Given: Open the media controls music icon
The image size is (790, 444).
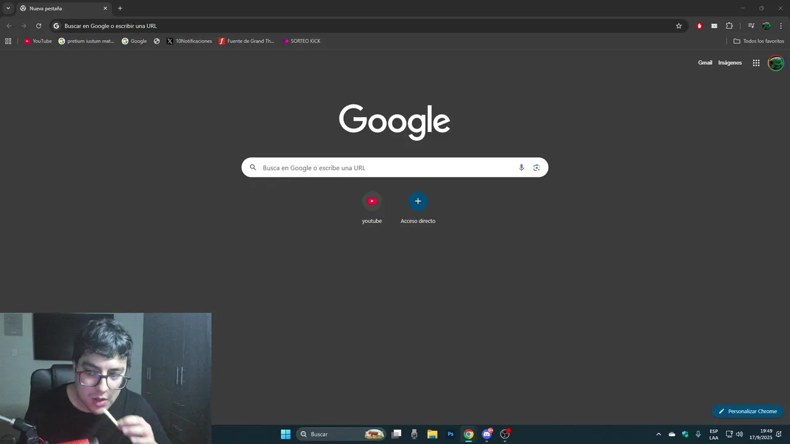Looking at the screenshot, I should point(751,26).
